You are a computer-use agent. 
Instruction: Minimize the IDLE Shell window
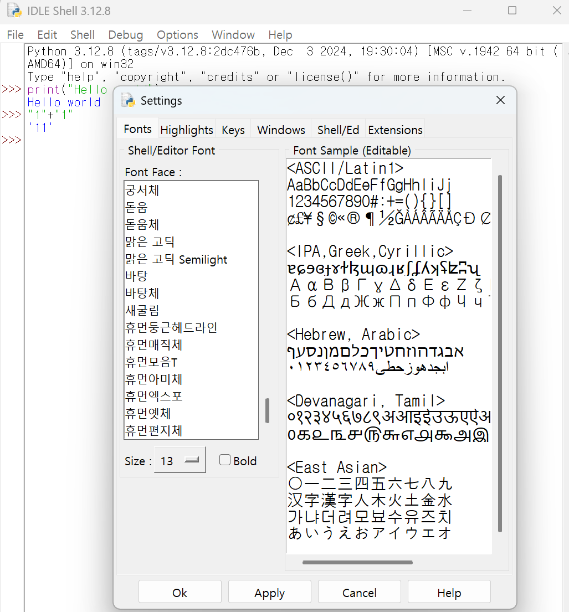pos(467,11)
